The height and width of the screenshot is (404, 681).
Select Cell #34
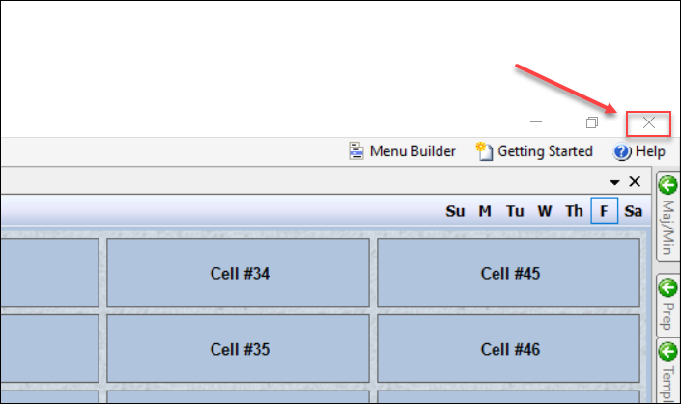(x=238, y=273)
